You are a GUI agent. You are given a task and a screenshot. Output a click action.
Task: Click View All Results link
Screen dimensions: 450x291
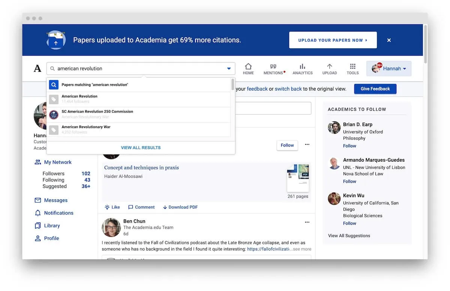[x=141, y=148]
